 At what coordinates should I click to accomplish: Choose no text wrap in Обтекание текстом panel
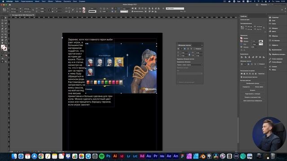click(x=178, y=49)
